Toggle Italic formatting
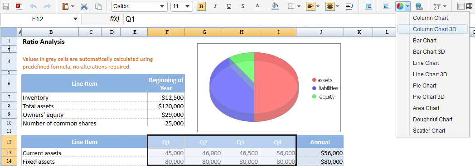The image size is (475, 166). coord(215,6)
